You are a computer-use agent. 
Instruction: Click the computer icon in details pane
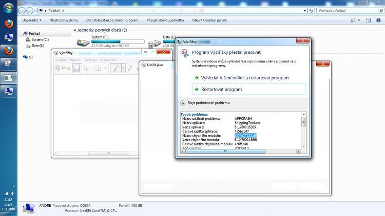[x=29, y=208]
